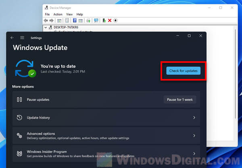Click the Device Manager vertical scrollbar
This screenshot has height=168, width=242.
point(236,74)
